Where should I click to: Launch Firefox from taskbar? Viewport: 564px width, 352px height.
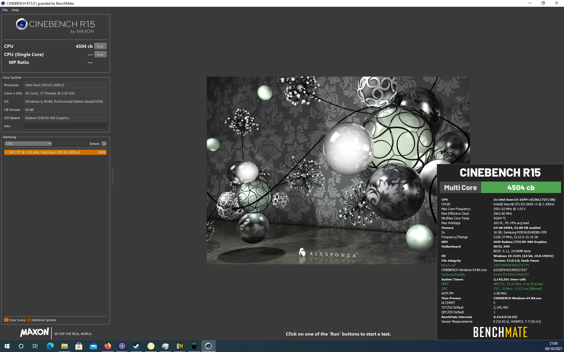click(x=108, y=346)
